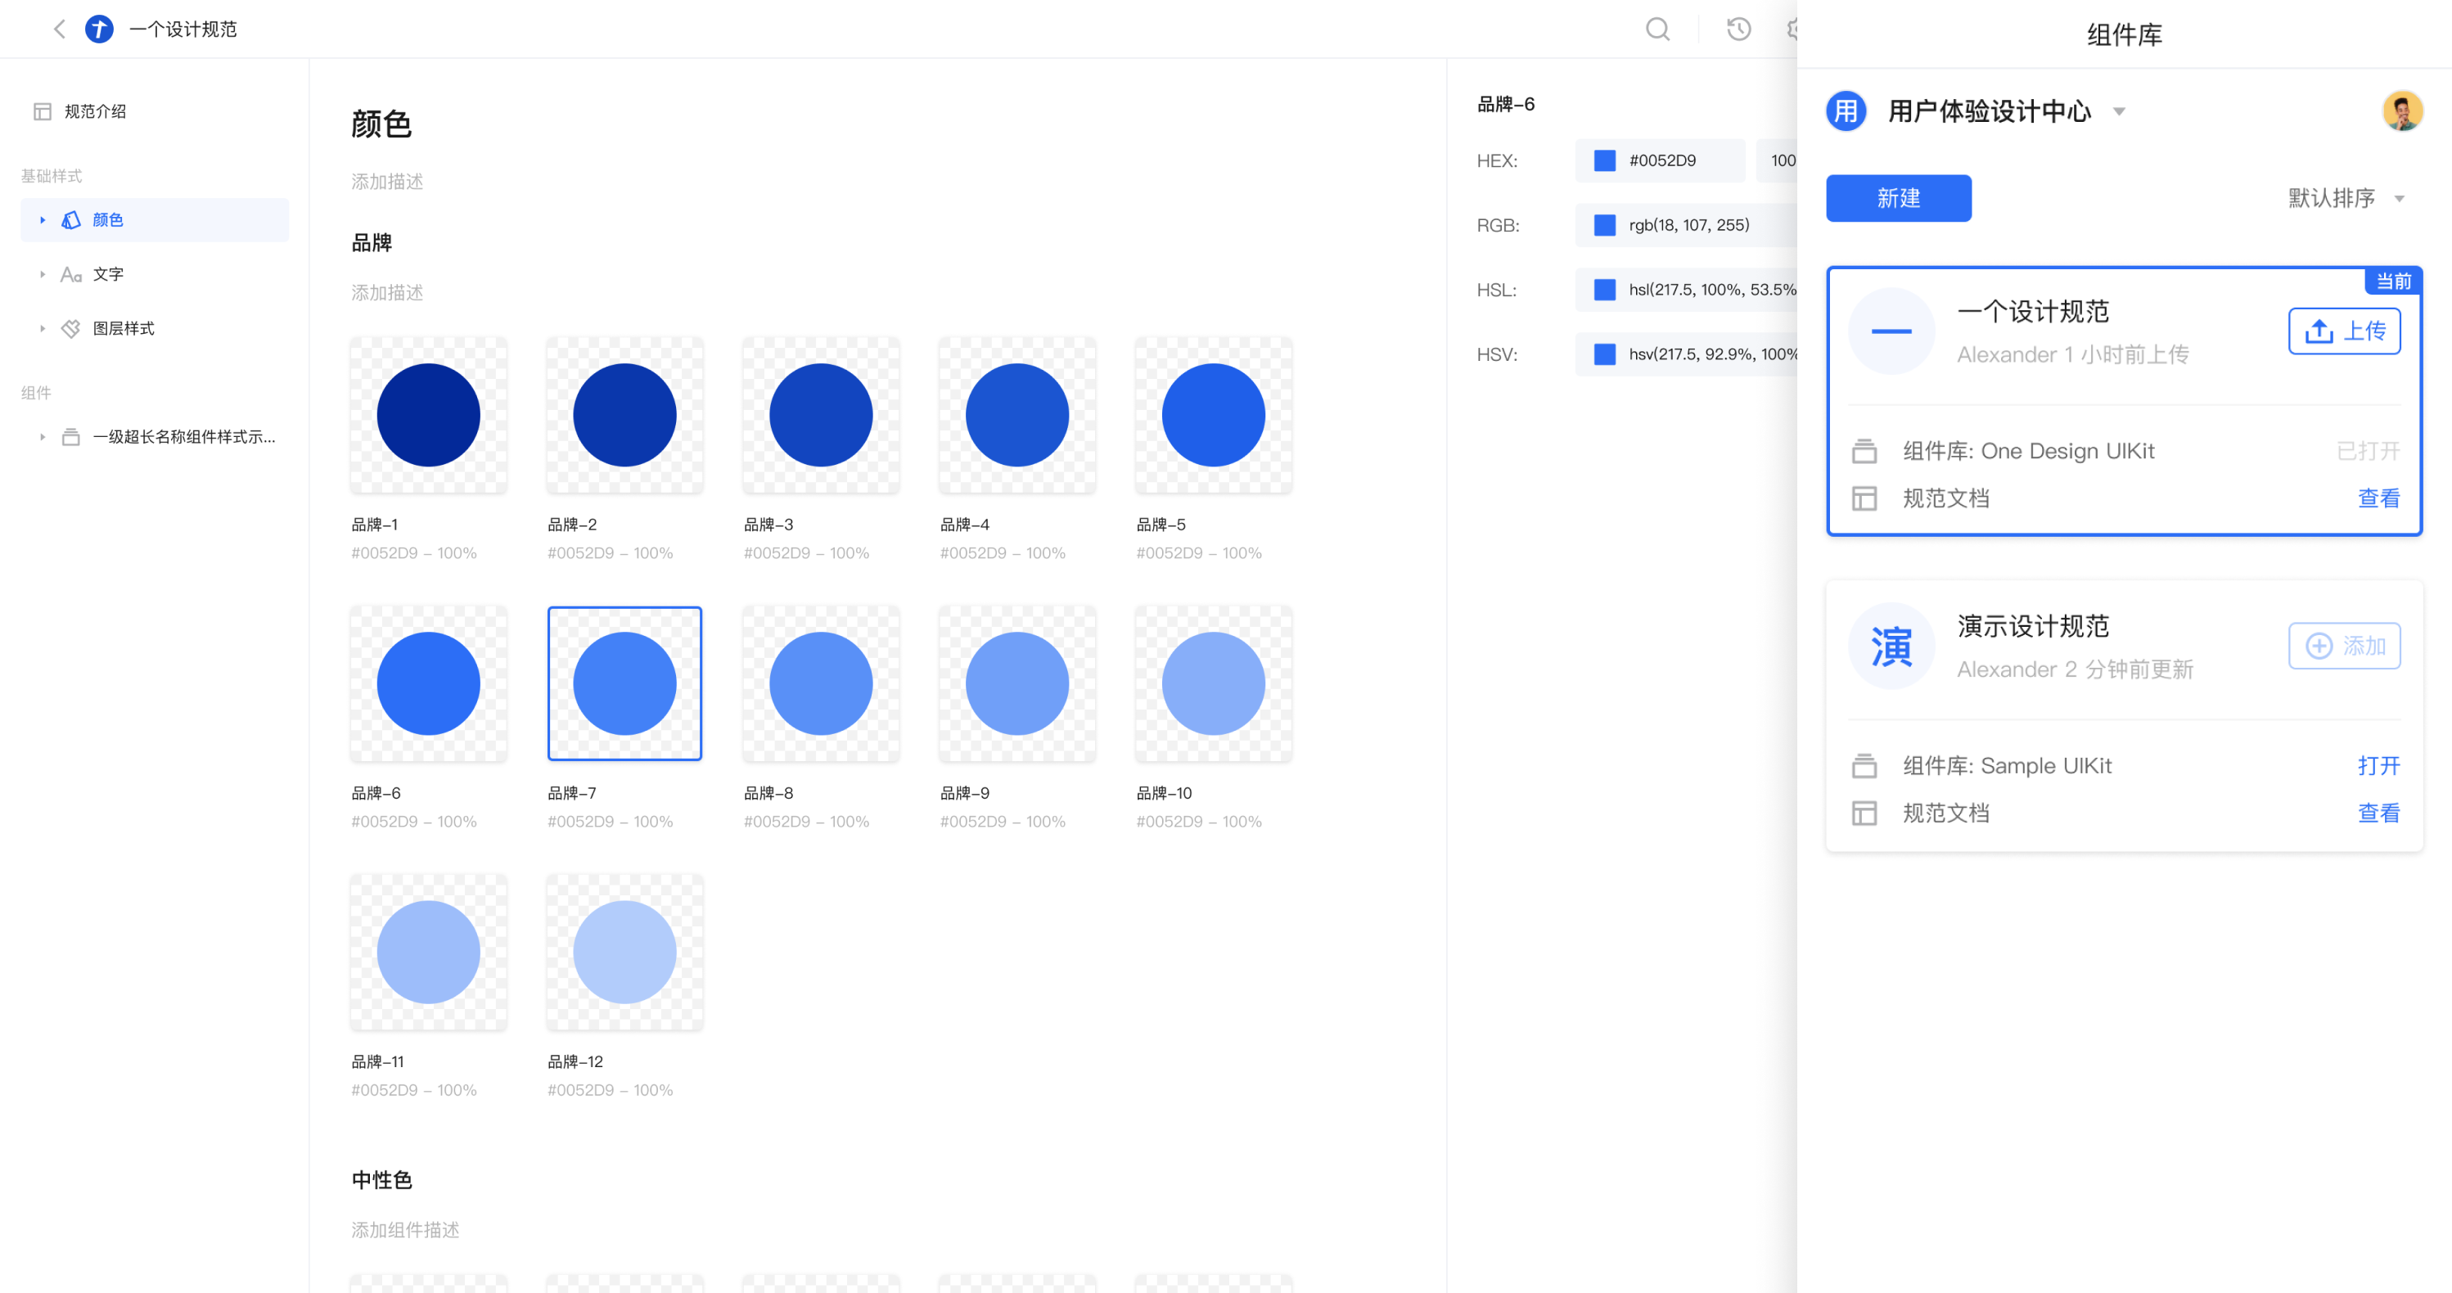
Task: Click the opacity field showing 100
Action: 1777,160
